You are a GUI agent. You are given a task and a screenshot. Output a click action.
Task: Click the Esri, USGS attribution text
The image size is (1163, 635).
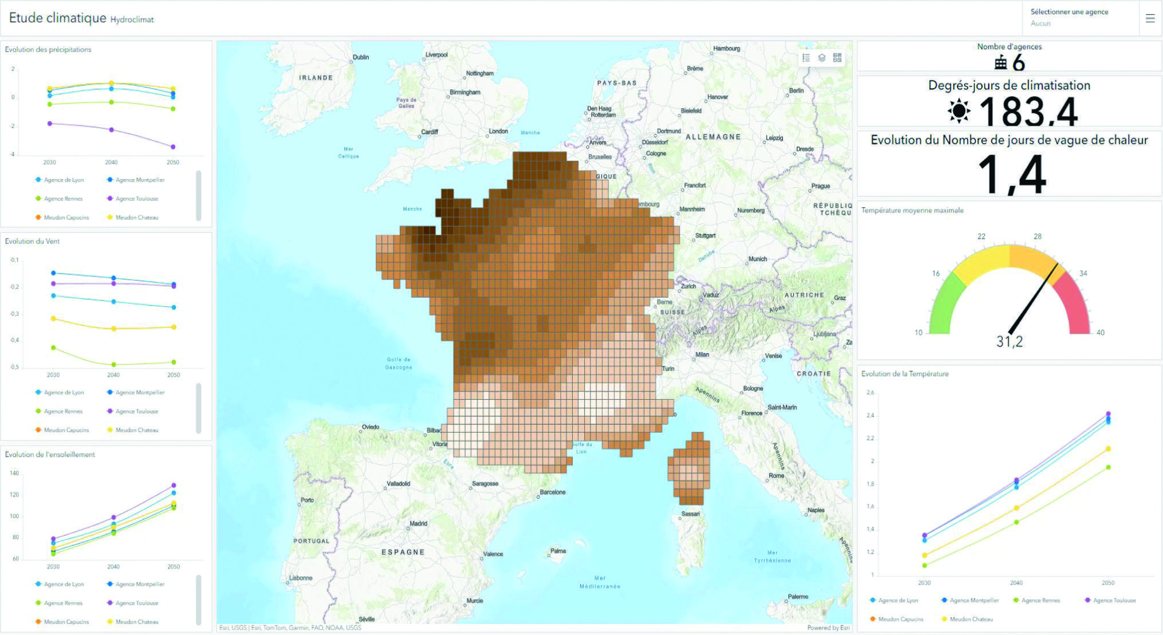(x=233, y=628)
